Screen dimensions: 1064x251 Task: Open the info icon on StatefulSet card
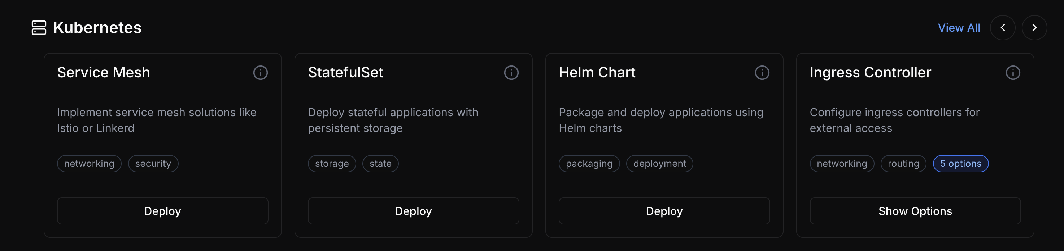click(511, 72)
